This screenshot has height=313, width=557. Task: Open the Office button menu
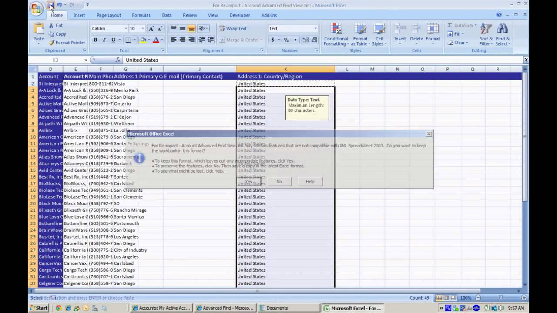point(37,8)
